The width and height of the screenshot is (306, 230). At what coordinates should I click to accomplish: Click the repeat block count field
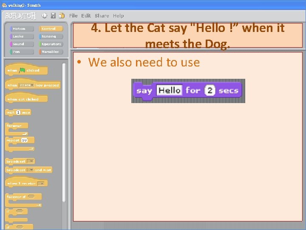pyautogui.click(x=24, y=140)
